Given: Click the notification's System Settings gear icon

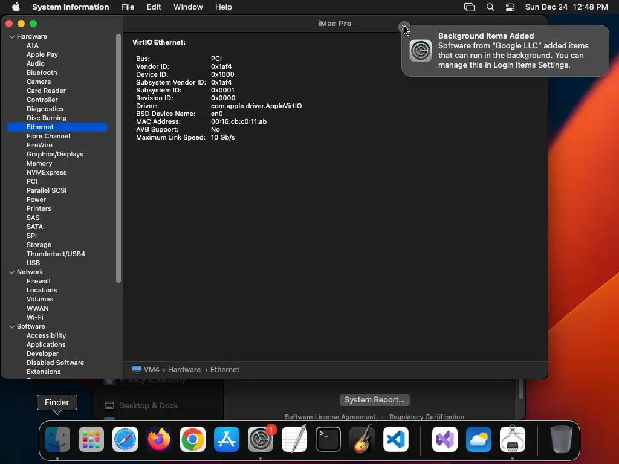Looking at the screenshot, I should [x=421, y=51].
